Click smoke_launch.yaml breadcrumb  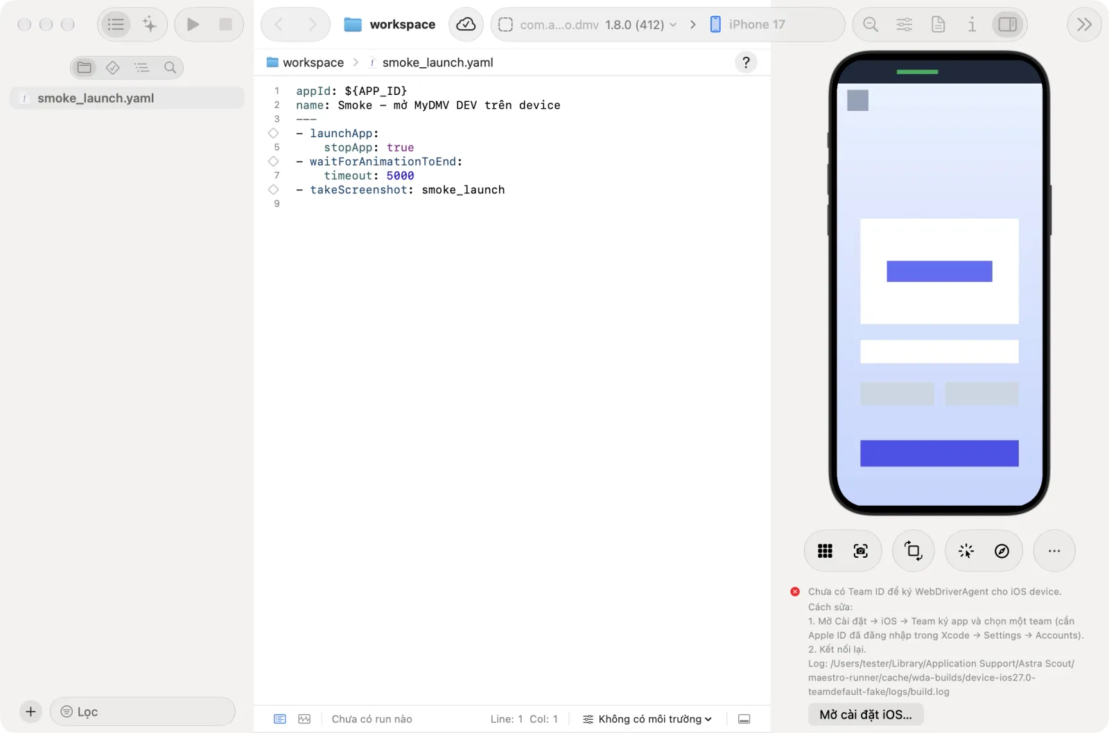tap(430, 62)
